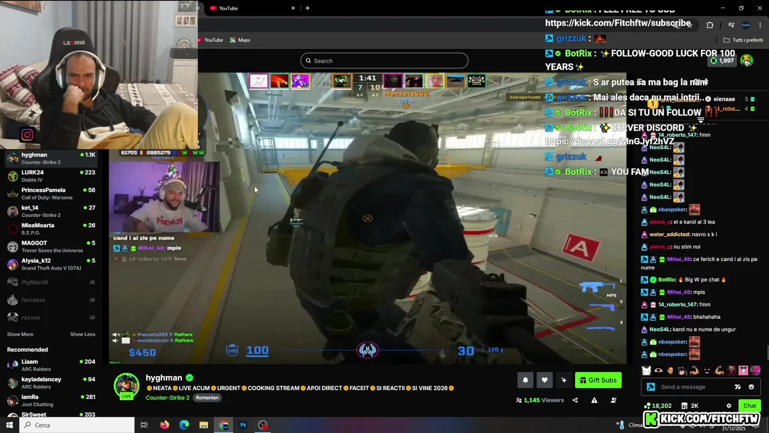769x433 pixels.
Task: Launch Firefox from taskbar
Action: point(164,425)
